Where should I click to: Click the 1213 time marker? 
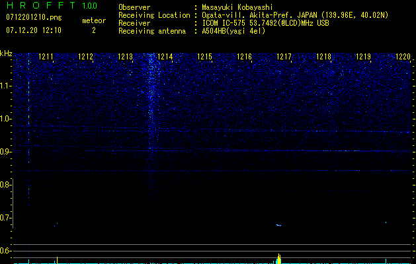coord(125,57)
